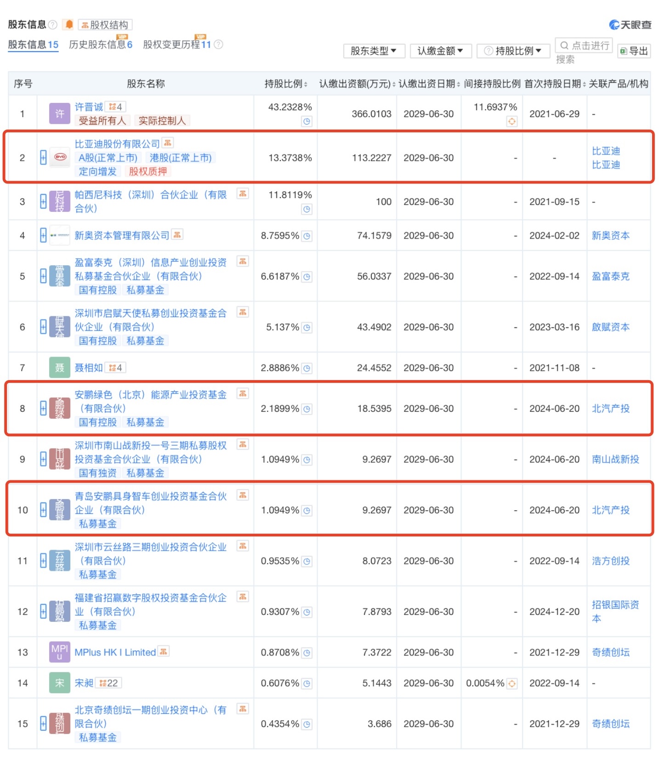Click the search input field
The image size is (659, 780).
(x=584, y=46)
